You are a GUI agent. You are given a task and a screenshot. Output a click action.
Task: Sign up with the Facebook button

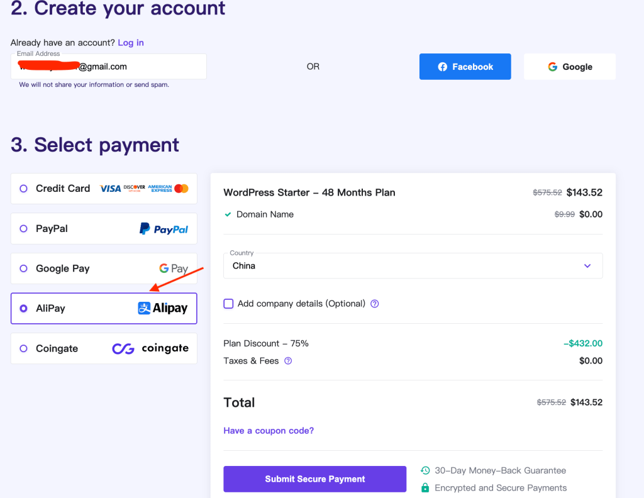[x=465, y=67]
